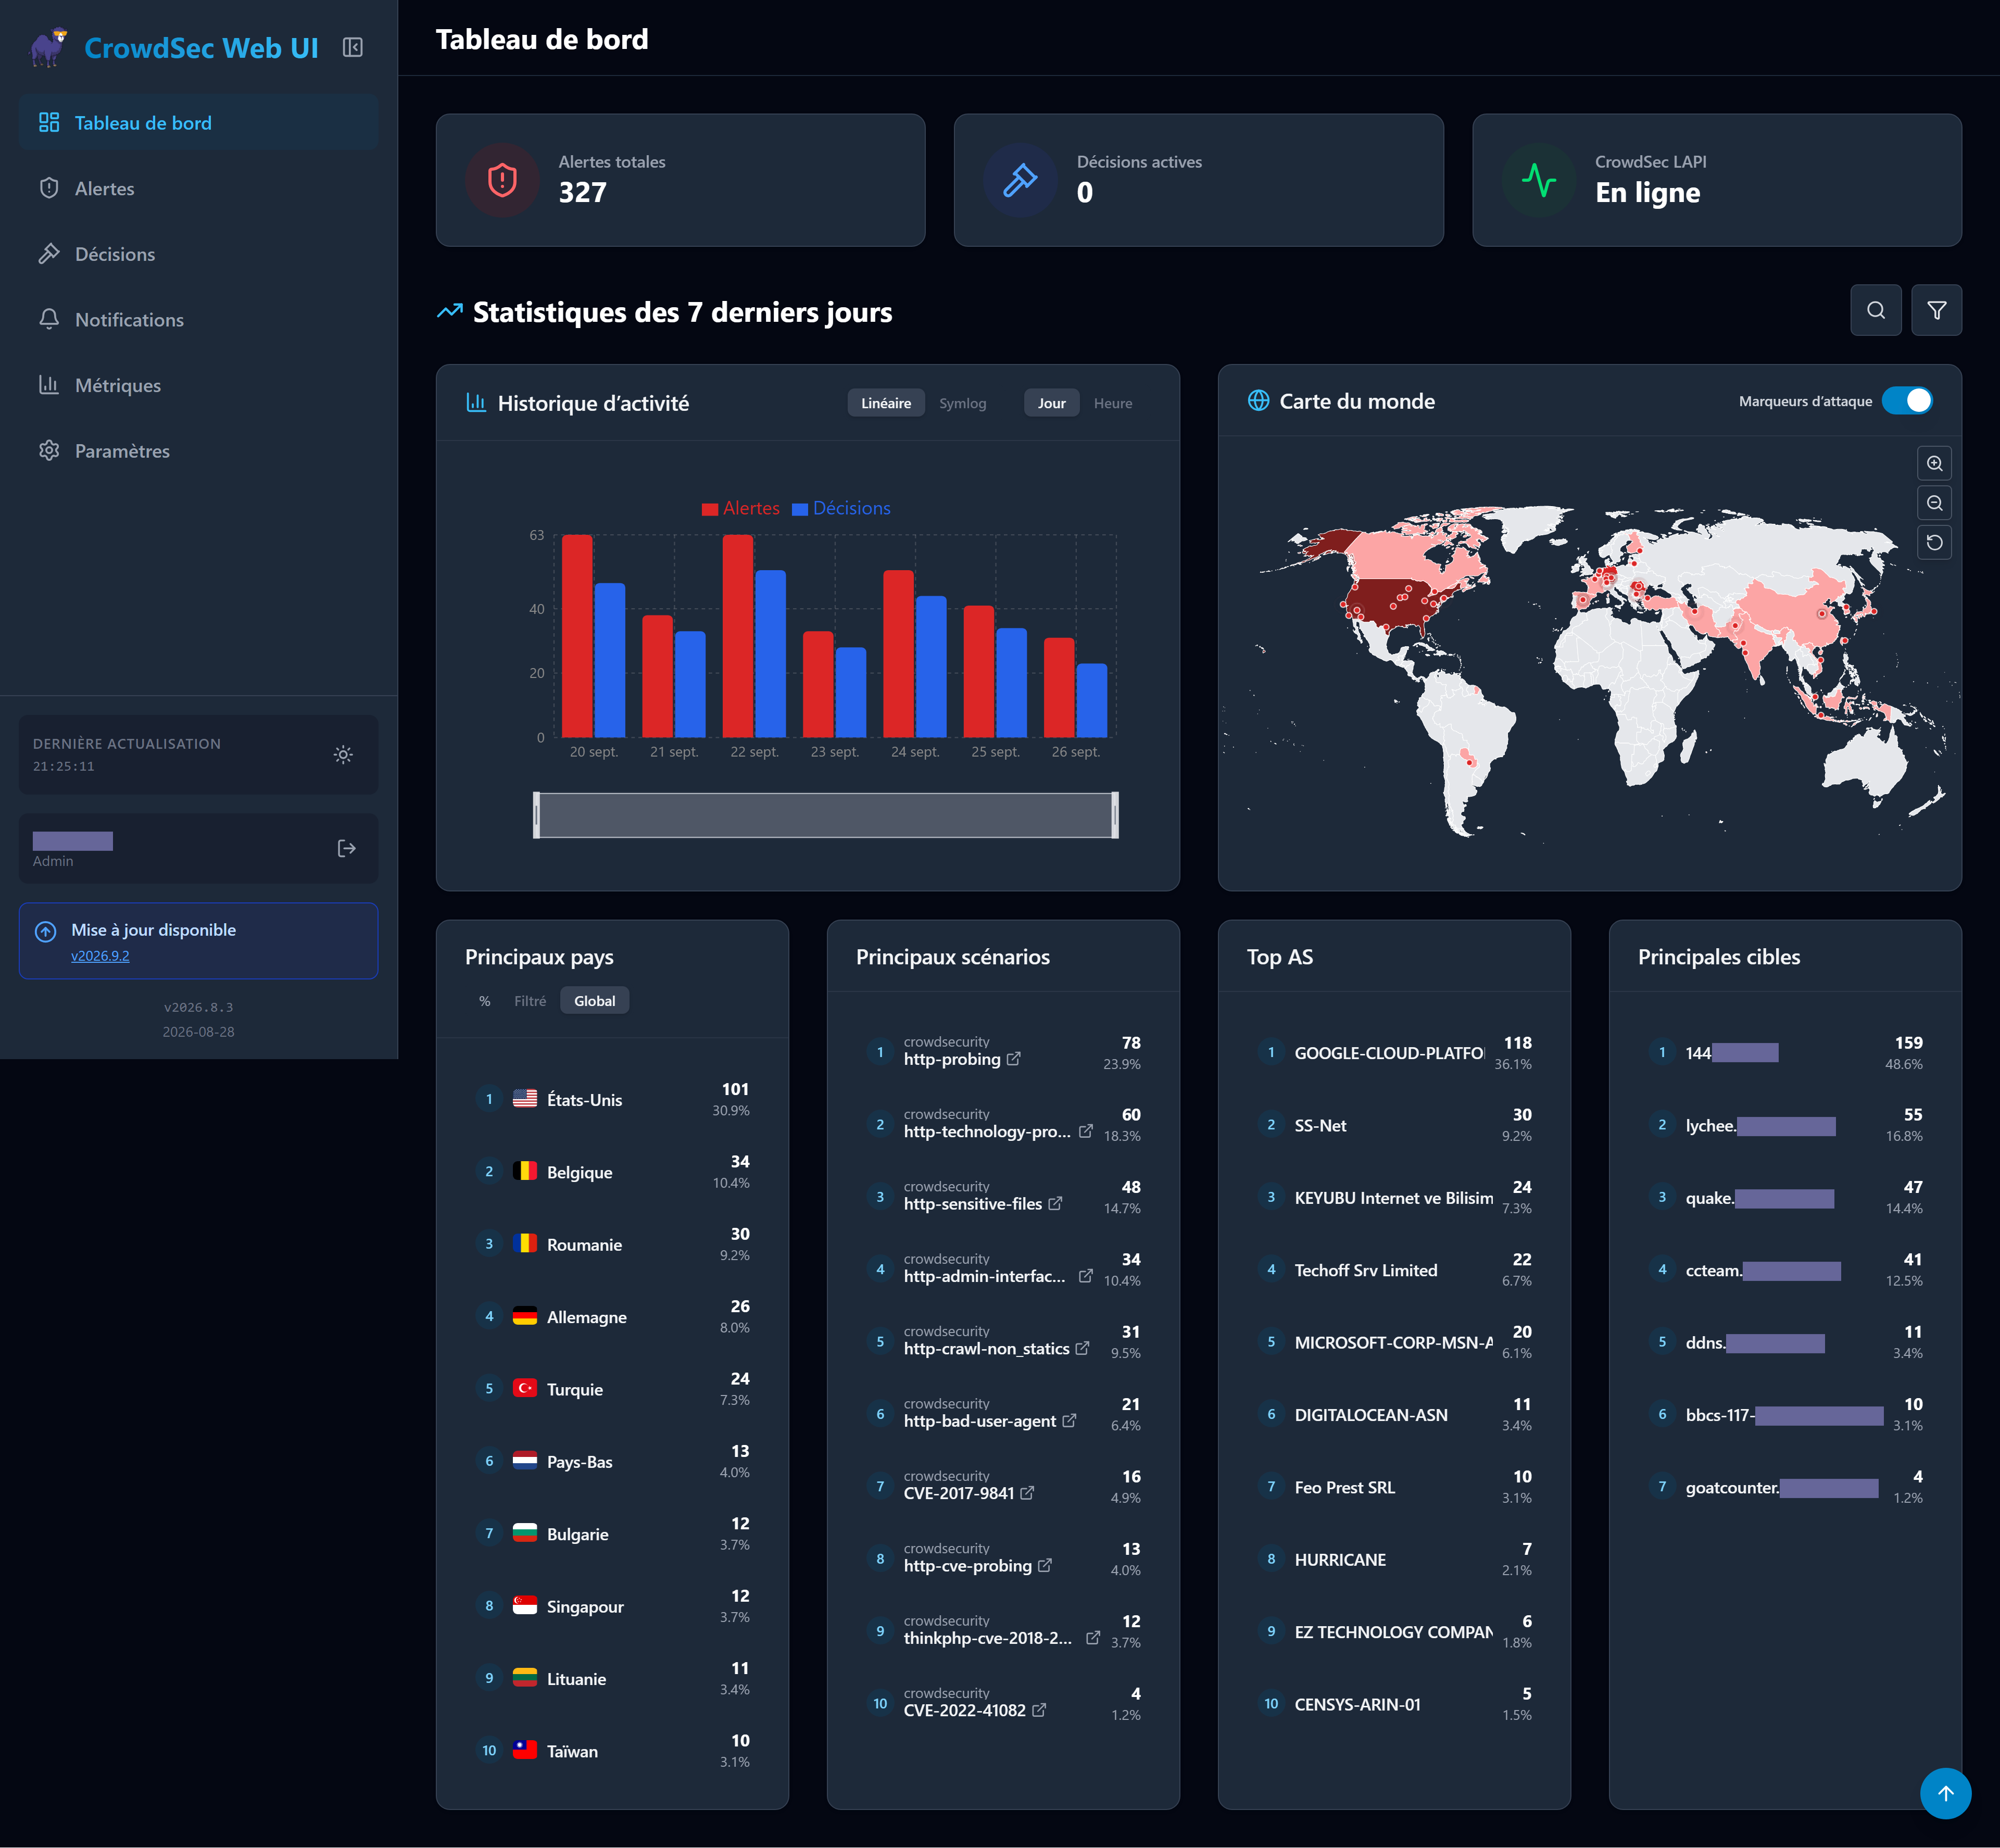The image size is (2000, 1848).
Task: Go to Alertes page
Action: tap(198, 188)
